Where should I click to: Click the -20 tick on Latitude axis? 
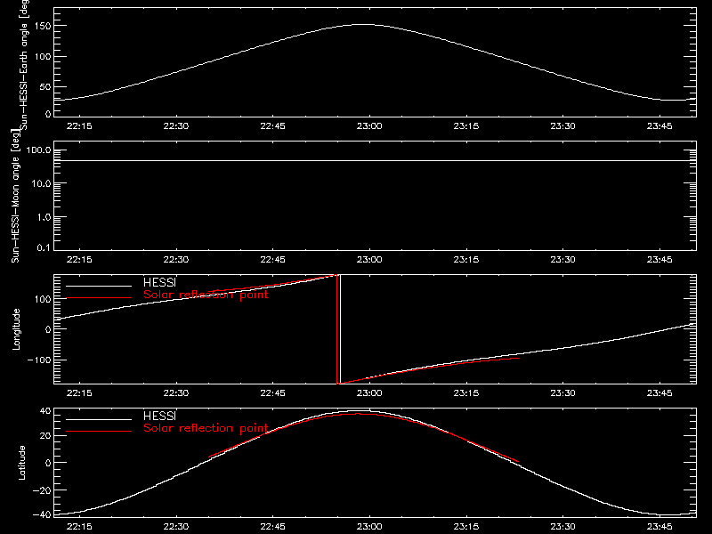pyautogui.click(x=42, y=490)
